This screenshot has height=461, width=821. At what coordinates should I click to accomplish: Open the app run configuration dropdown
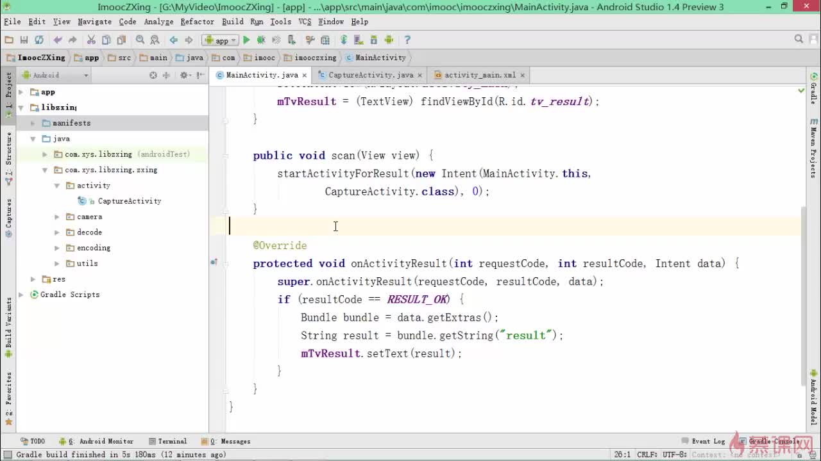(x=221, y=40)
